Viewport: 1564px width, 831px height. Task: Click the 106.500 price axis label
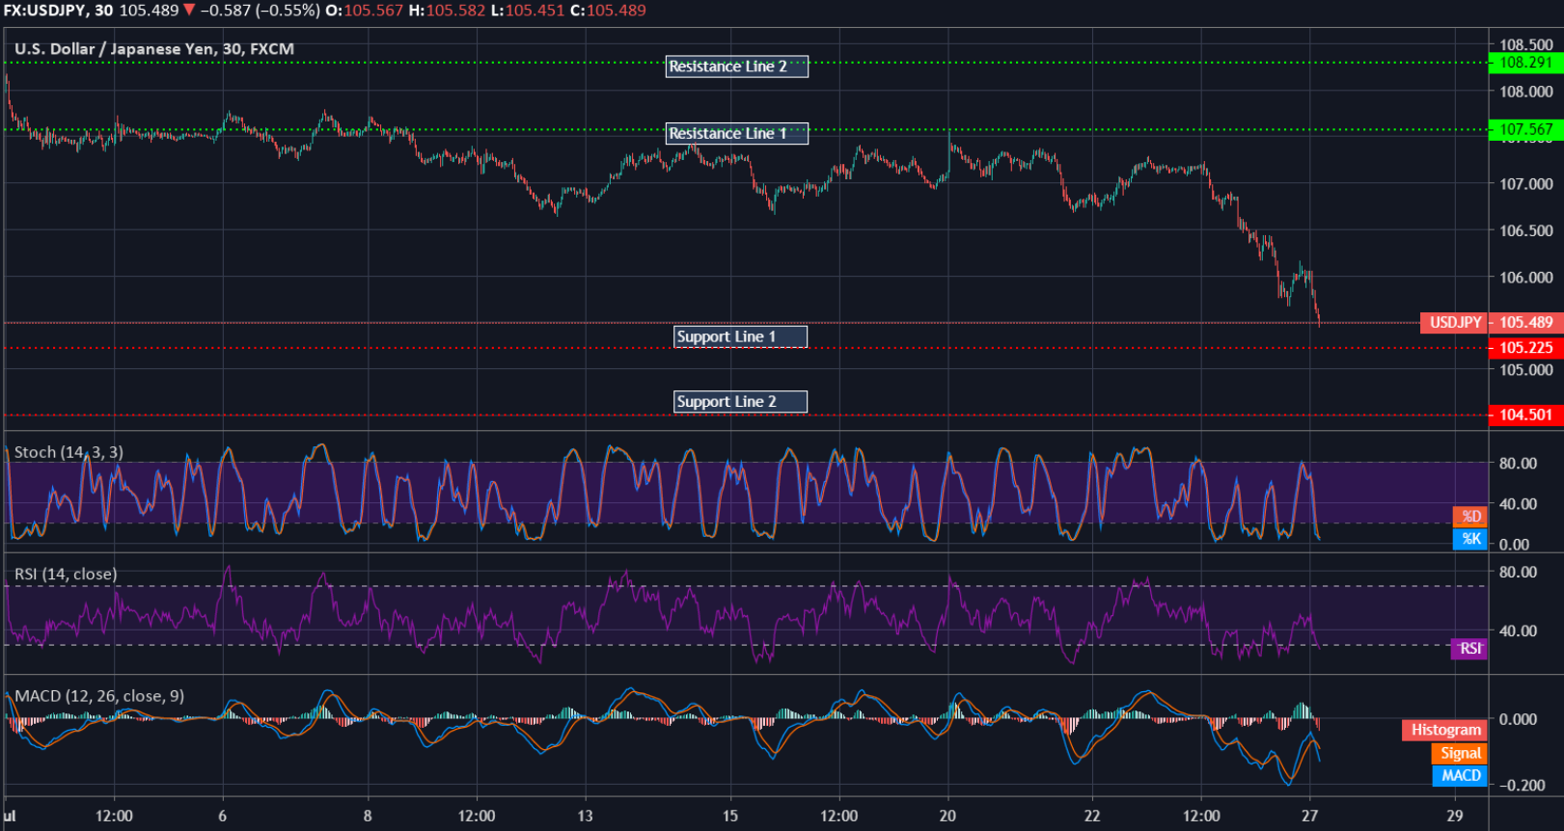tap(1526, 230)
